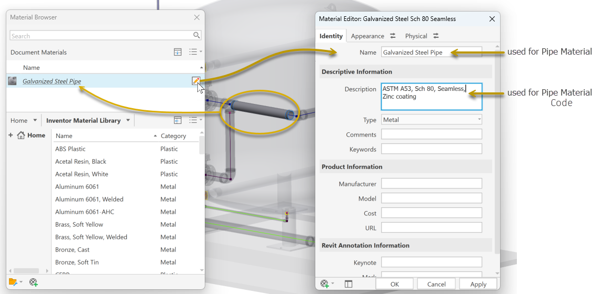Image resolution: width=599 pixels, height=294 pixels.
Task: Click the Name field in Material Editor
Action: [431, 52]
